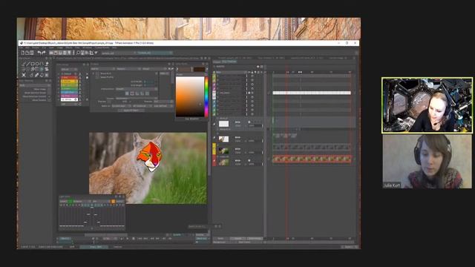Viewport: 475px width, 267px height.
Task: Click the Apply FX Stack button
Action: pyautogui.click(x=131, y=111)
